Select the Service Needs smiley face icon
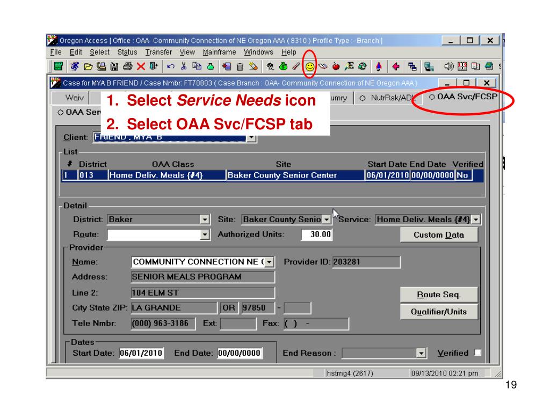Image resolution: width=550 pixels, height=412 pixels. (310, 66)
